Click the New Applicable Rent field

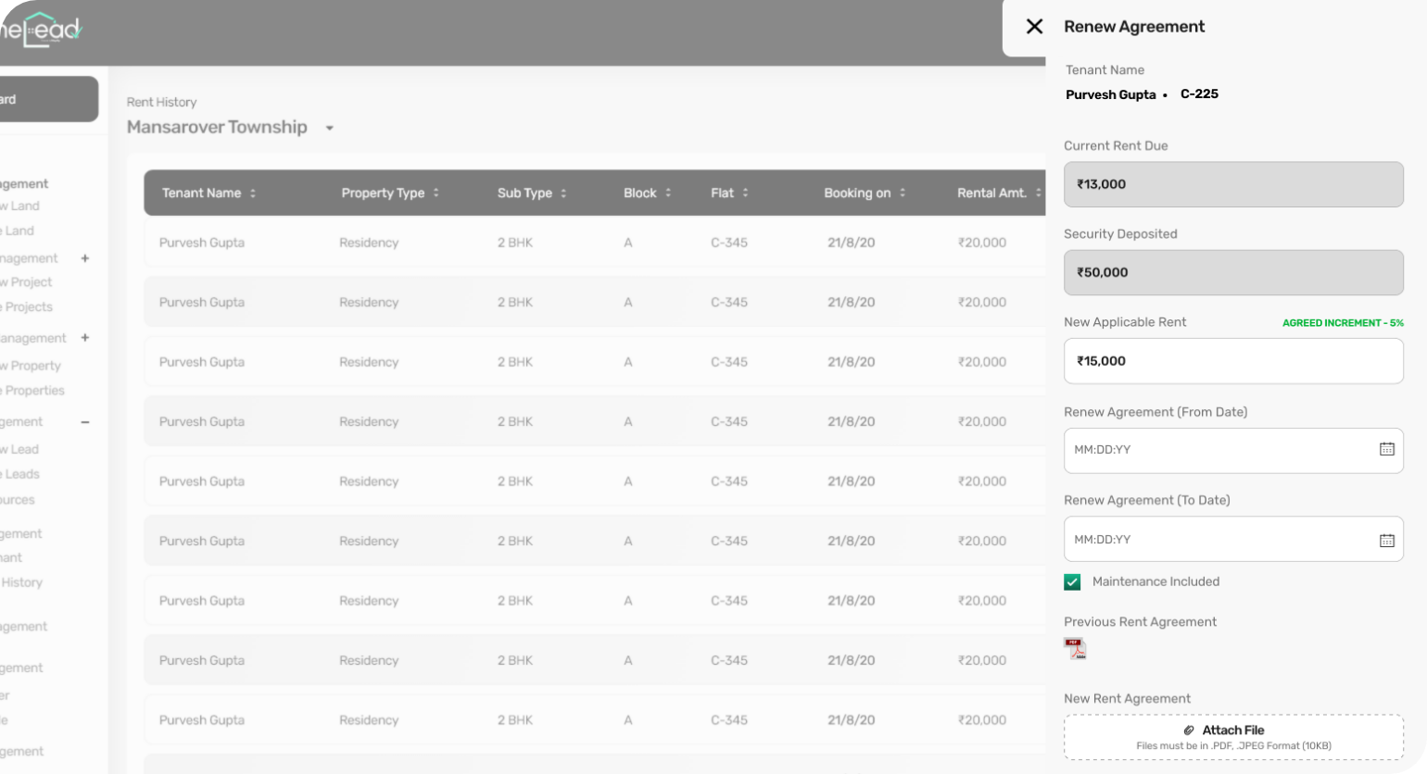[x=1233, y=361]
